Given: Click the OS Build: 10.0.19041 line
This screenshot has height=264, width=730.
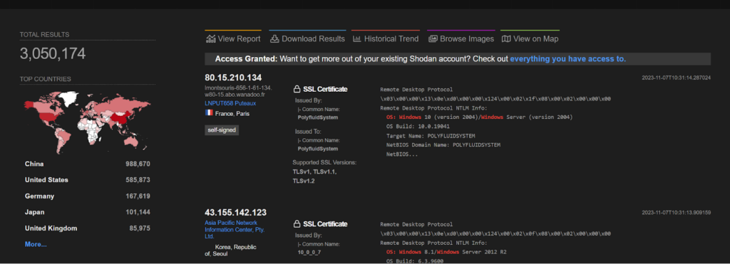Looking at the screenshot, I should coord(418,126).
